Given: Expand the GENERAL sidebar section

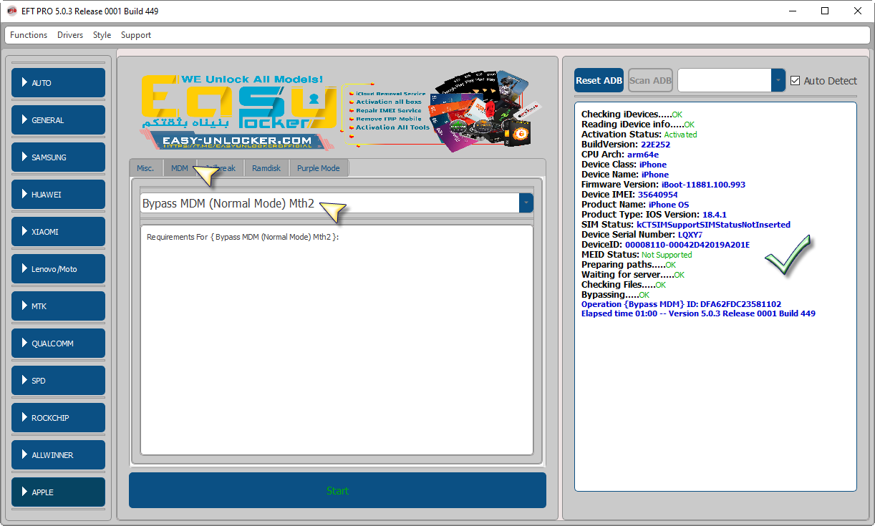Looking at the screenshot, I should (x=59, y=120).
